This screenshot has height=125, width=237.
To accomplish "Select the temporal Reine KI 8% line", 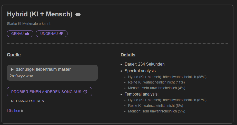I will coord(155,106).
